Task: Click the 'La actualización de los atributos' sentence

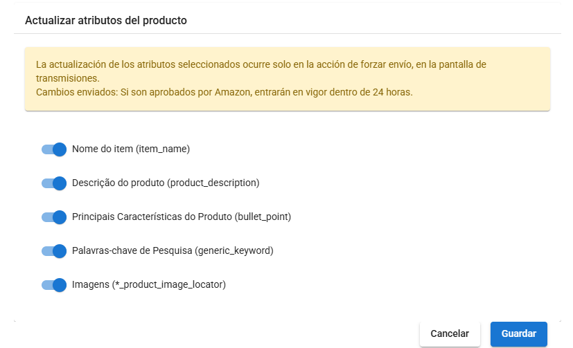Action: click(x=261, y=71)
